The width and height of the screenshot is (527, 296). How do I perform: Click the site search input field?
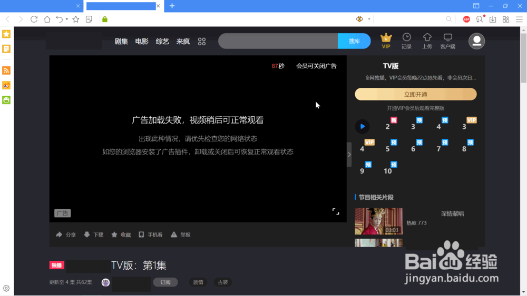coord(278,41)
